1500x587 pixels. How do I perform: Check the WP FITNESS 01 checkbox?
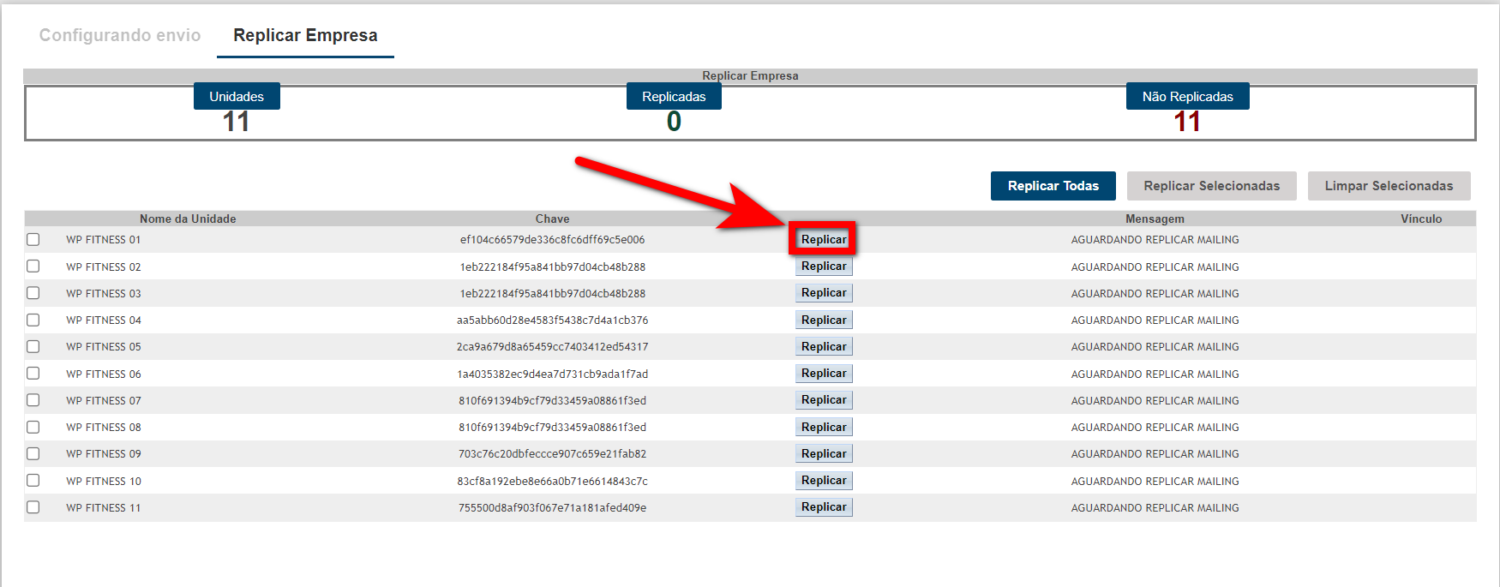coord(33,240)
